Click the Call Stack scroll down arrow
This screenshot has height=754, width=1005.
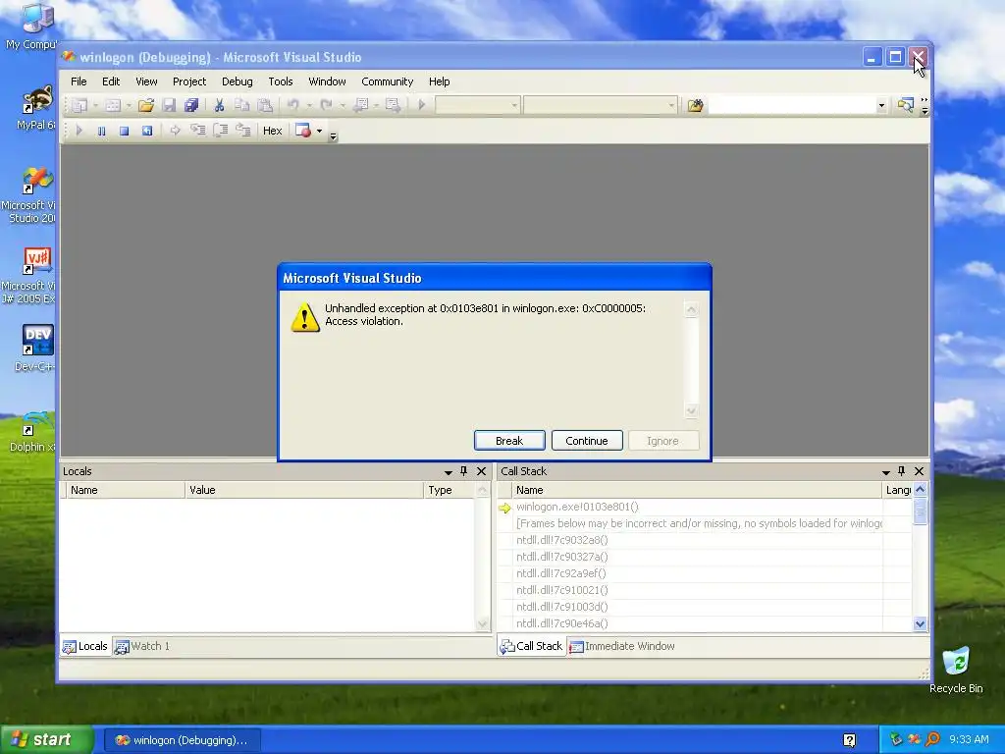(x=920, y=623)
